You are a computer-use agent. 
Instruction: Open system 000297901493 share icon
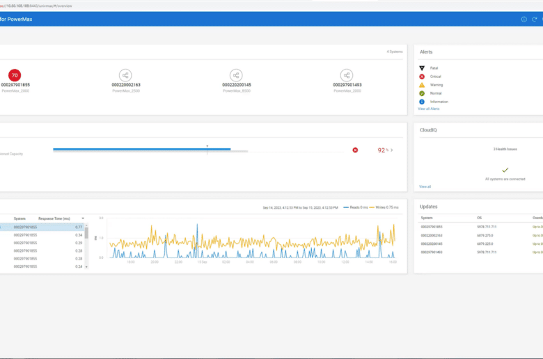[x=347, y=75]
